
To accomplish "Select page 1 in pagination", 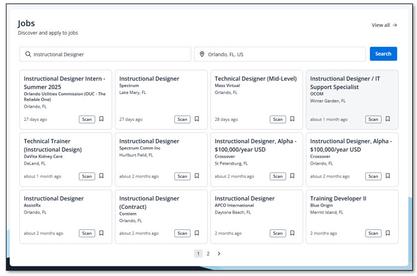I will coord(198,254).
